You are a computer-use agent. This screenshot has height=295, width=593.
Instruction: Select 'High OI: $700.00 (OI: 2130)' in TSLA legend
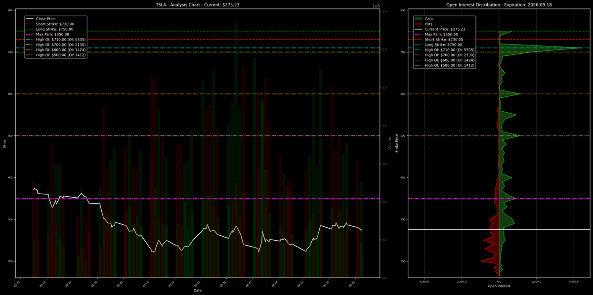point(61,44)
